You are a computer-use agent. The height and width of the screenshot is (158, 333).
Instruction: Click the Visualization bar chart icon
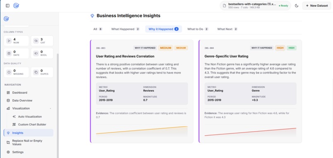(8, 108)
